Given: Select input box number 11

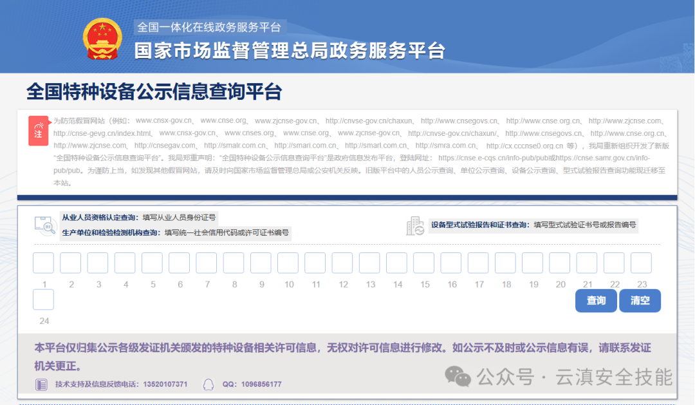Looking at the screenshot, I should tap(315, 263).
